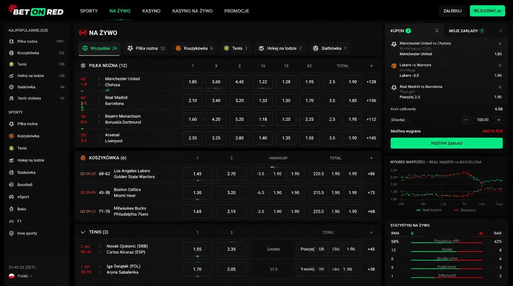Open Polski language dropdown
513x286 pixels.
tap(21, 276)
